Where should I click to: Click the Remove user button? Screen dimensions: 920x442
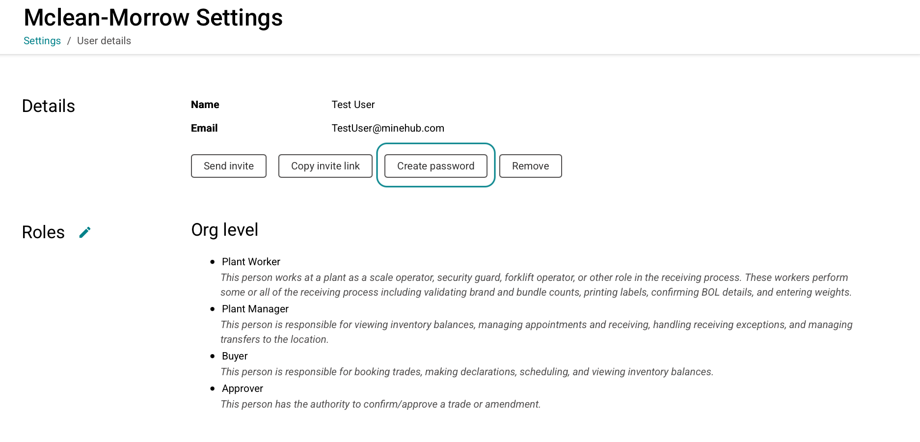click(531, 166)
